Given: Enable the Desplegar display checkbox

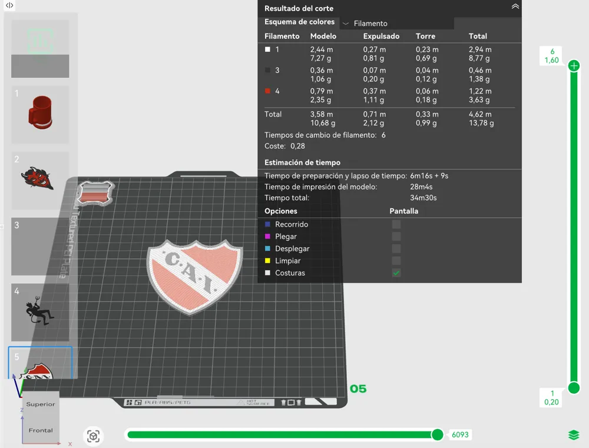Looking at the screenshot, I should [396, 248].
